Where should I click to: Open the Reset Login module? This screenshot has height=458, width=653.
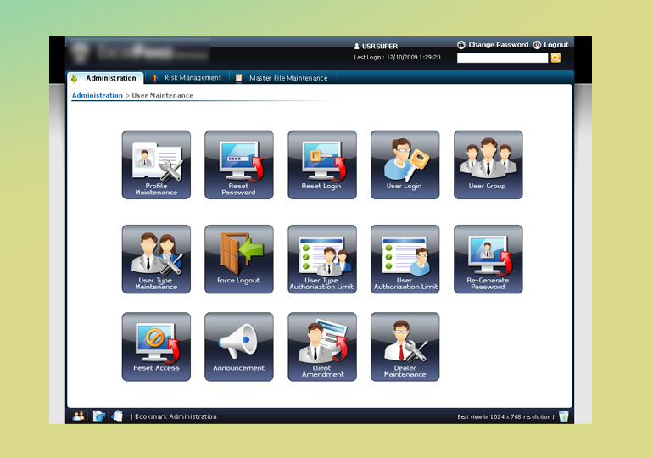pos(322,165)
